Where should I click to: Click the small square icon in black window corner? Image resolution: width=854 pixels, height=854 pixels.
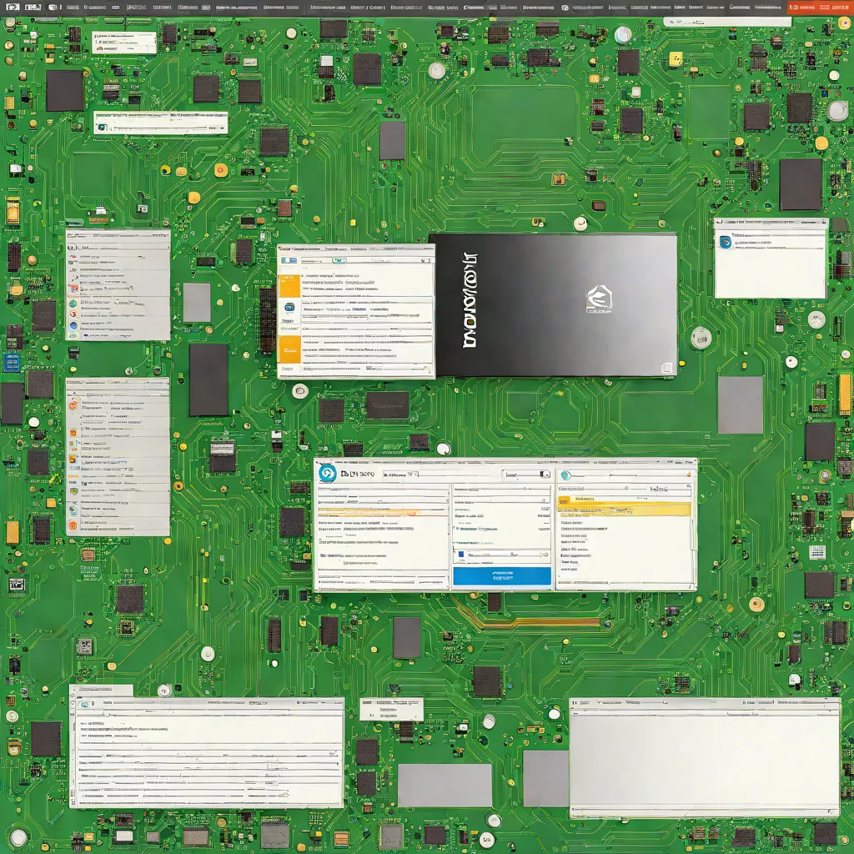coord(666,368)
